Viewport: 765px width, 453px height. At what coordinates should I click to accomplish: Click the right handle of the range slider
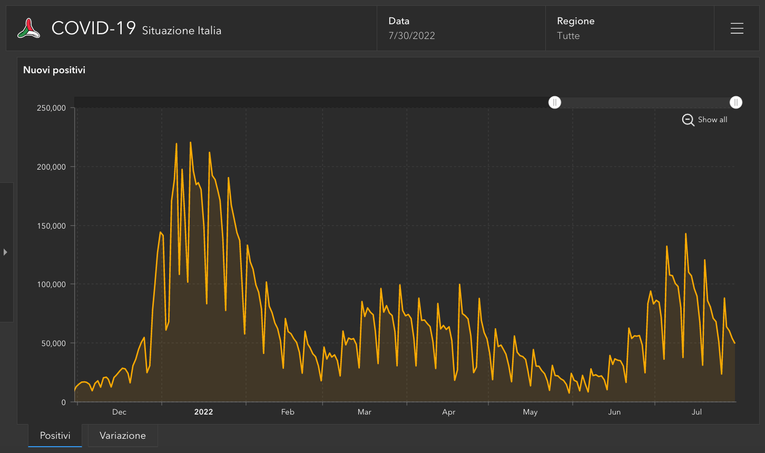pyautogui.click(x=736, y=103)
